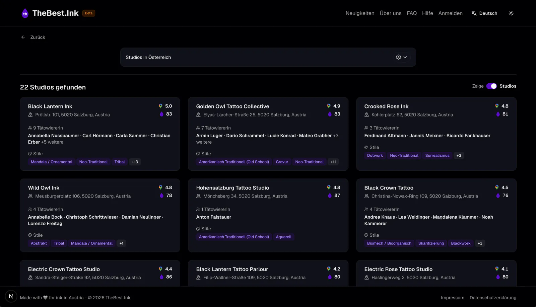Click the Studios in Österreich search field
This screenshot has width=536, height=307.
click(x=268, y=57)
